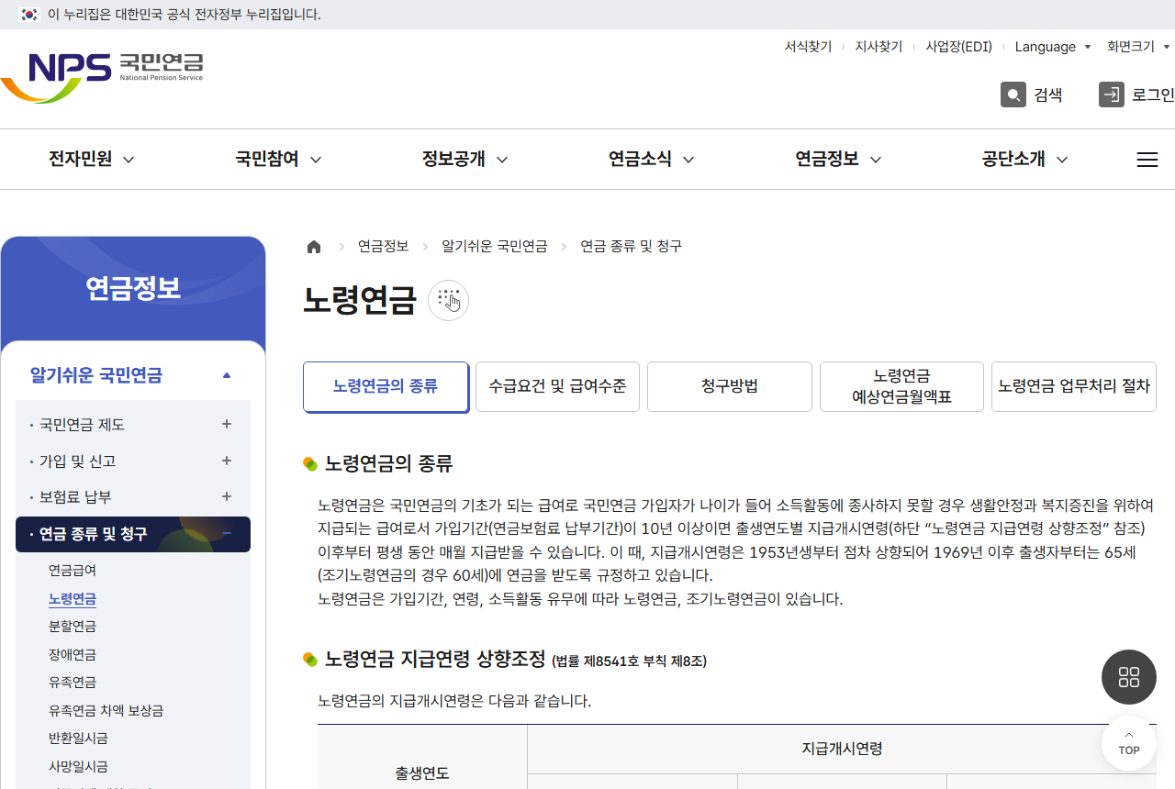The height and width of the screenshot is (789, 1175).
Task: Open the Language dropdown
Action: pyautogui.click(x=1053, y=47)
